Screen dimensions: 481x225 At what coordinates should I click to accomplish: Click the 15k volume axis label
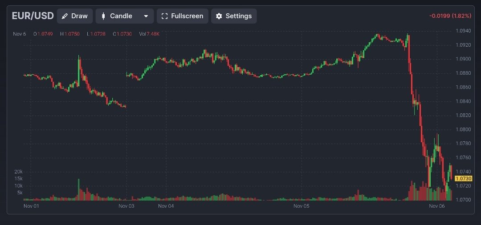click(18, 178)
